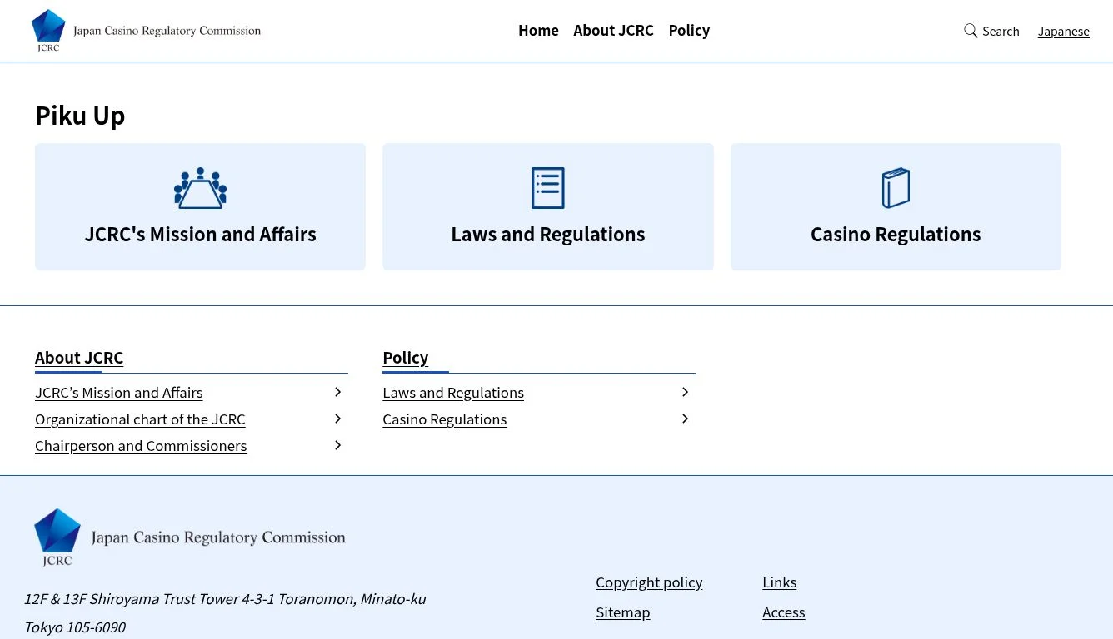Open the Copyright policy page

coord(649,582)
